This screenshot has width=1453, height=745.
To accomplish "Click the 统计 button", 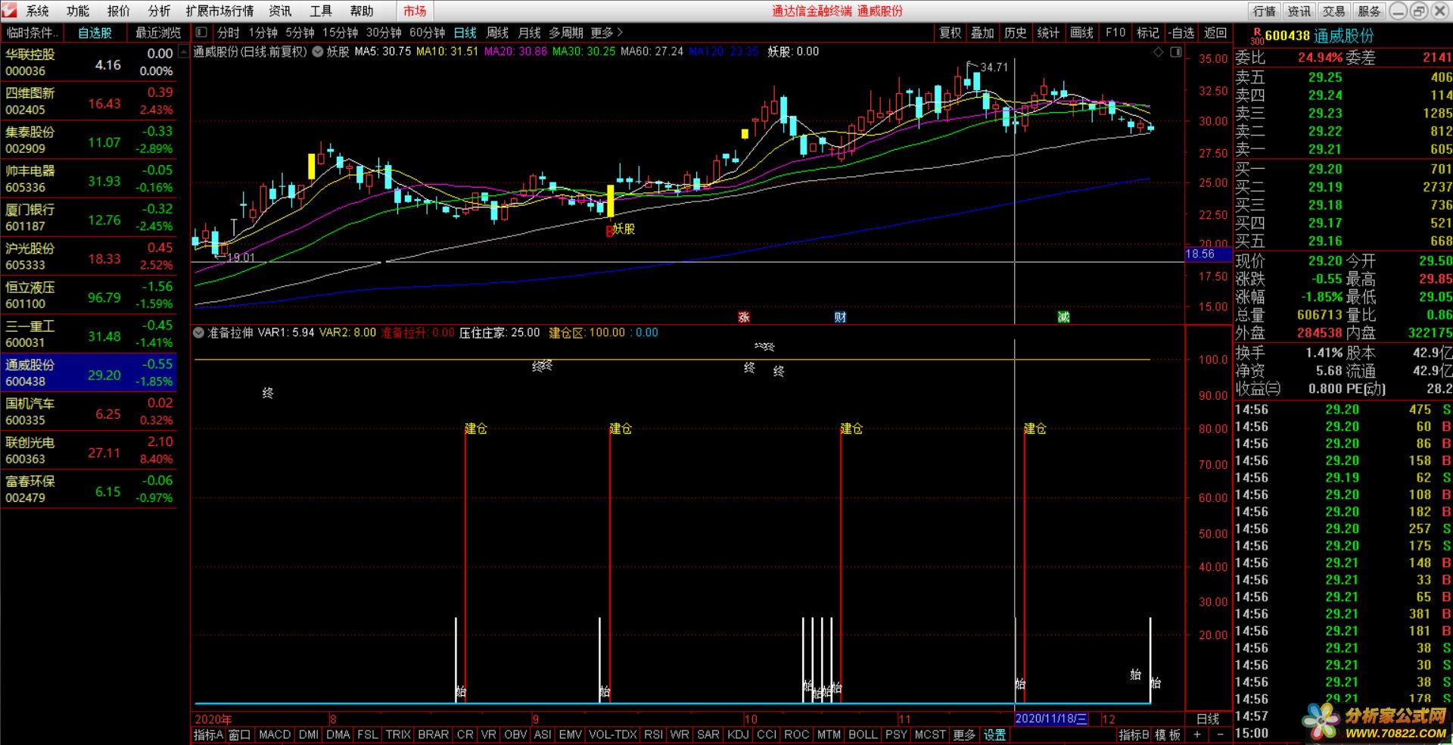I will pyautogui.click(x=1048, y=33).
